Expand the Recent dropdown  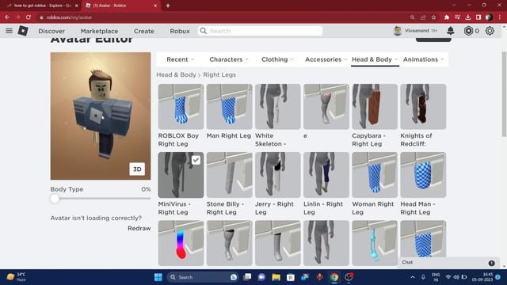pos(180,59)
